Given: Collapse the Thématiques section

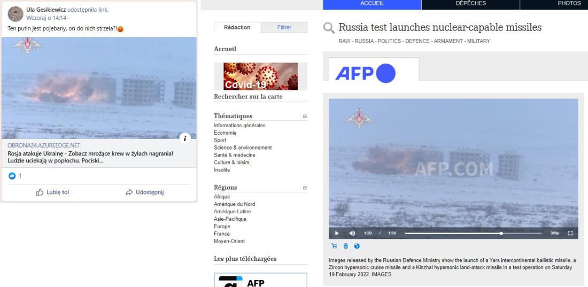Looking at the screenshot, I should pos(305,117).
